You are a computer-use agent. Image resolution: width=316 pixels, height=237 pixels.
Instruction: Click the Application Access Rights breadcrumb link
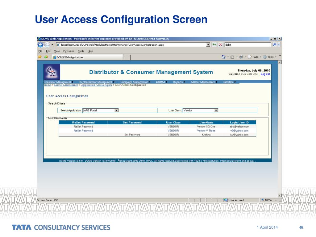coord(96,85)
